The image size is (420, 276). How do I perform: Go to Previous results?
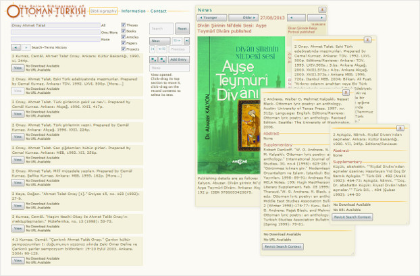coord(179,49)
